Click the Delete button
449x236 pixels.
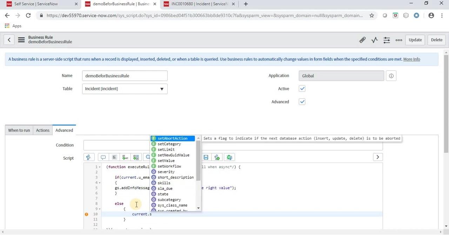click(437, 40)
